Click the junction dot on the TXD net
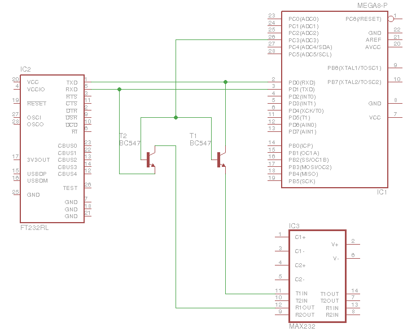This screenshot has height=332, width=416. tap(225, 82)
